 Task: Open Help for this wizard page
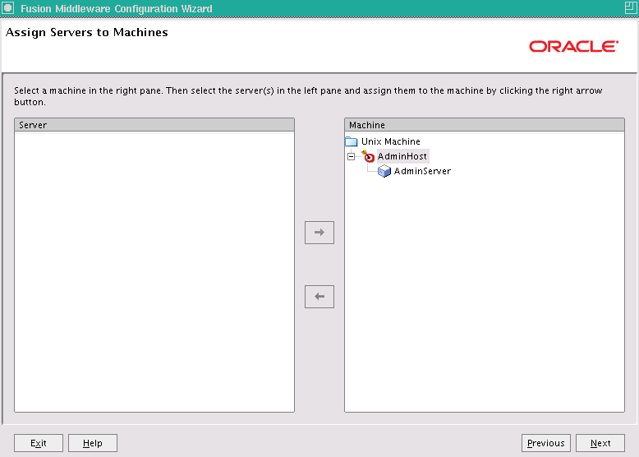tap(93, 443)
